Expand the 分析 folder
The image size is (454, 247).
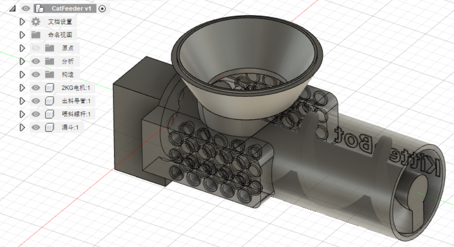click(22, 61)
